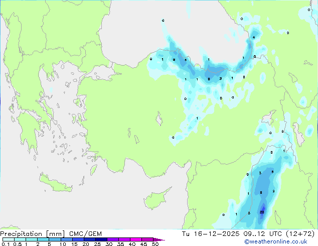The height and width of the screenshot is (246, 318).
Task: Click the '40' legend tick label
Action: pyautogui.click(x=132, y=244)
